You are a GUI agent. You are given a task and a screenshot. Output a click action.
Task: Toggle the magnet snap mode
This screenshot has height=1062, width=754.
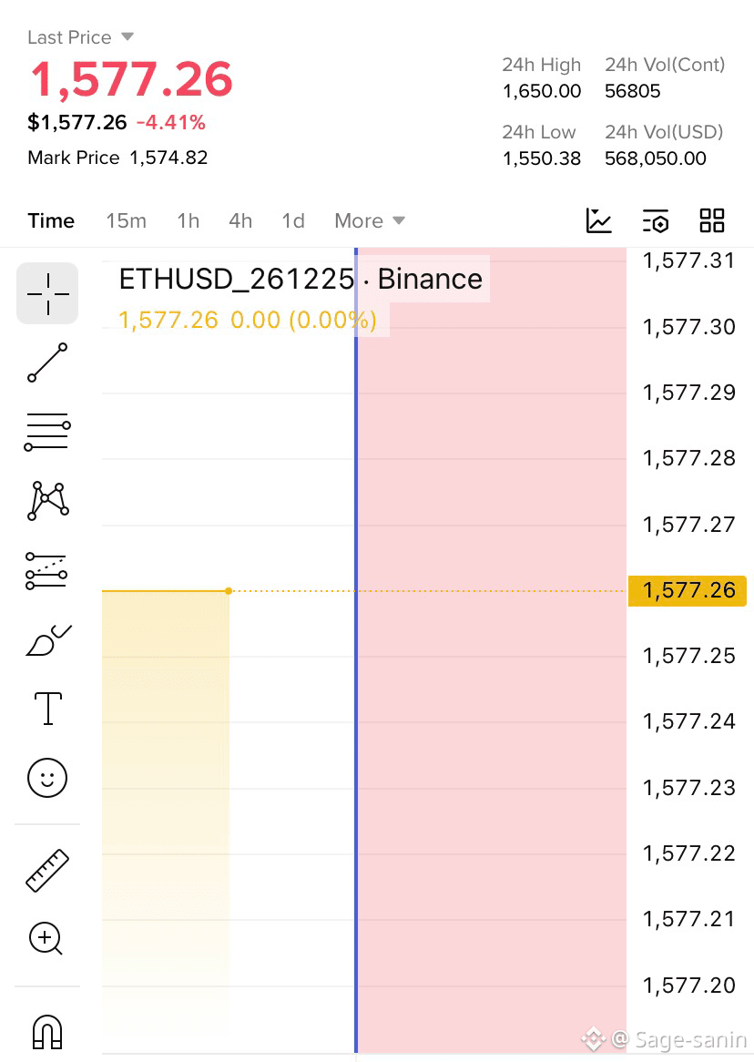pos(47,1032)
